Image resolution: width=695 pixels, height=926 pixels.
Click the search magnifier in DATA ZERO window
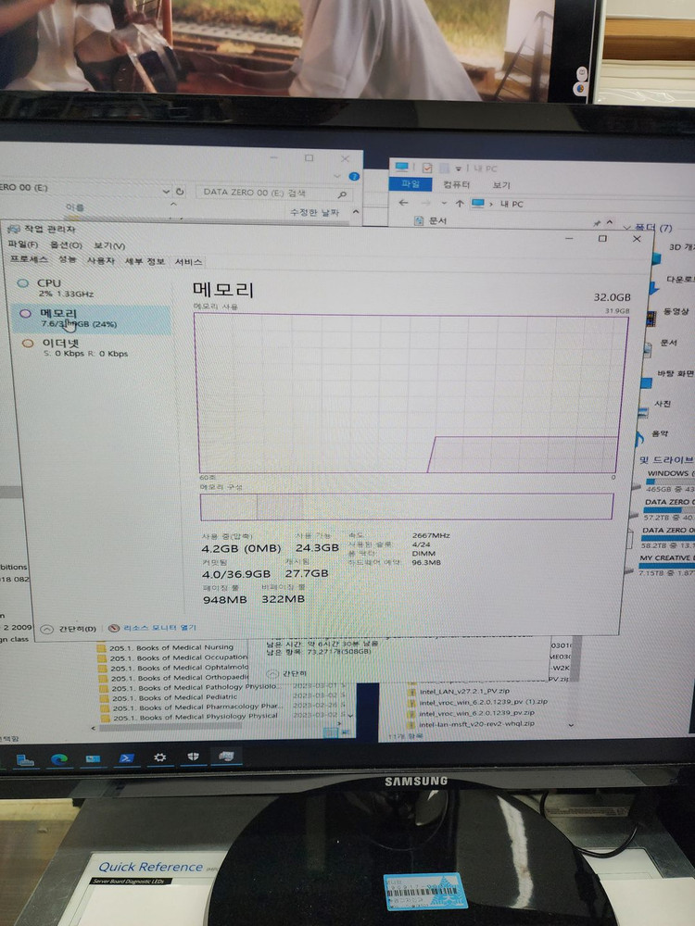(x=342, y=194)
